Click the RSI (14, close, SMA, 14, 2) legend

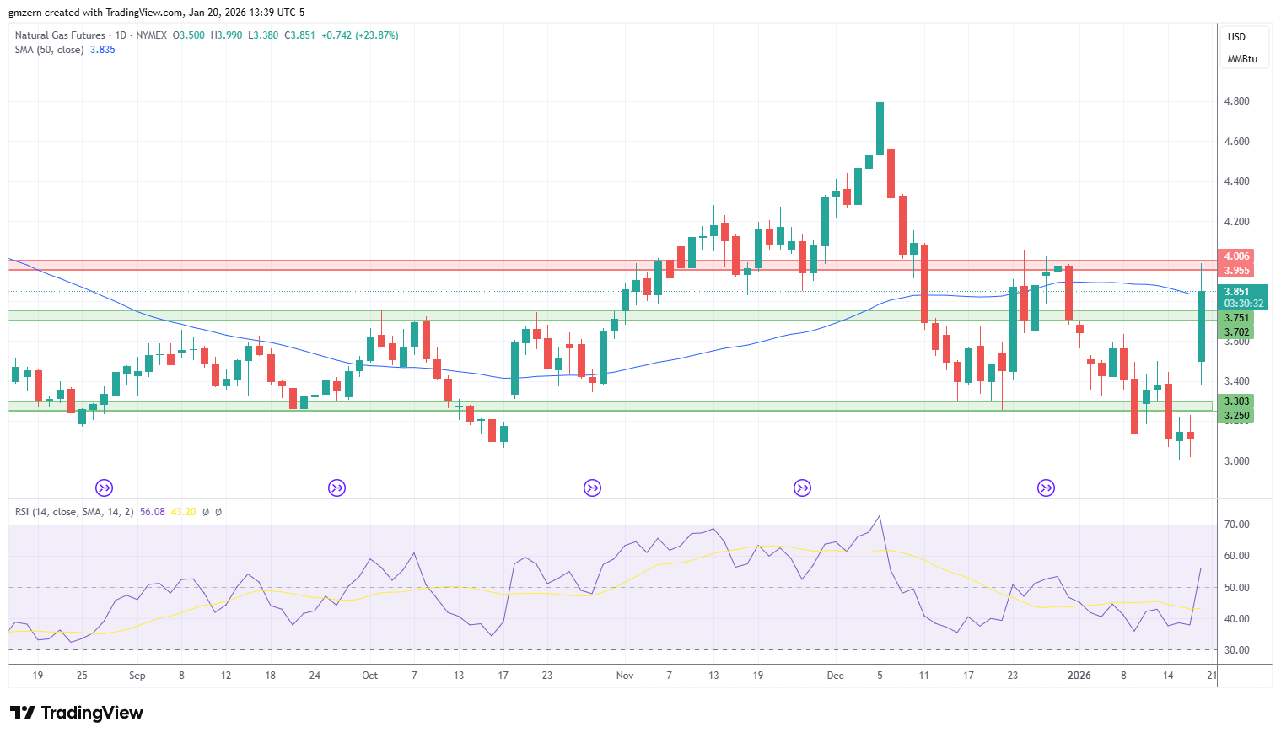tap(74, 512)
